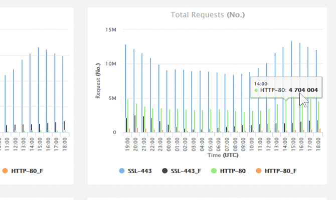Click the Total Requests (No.) chart title

click(208, 15)
